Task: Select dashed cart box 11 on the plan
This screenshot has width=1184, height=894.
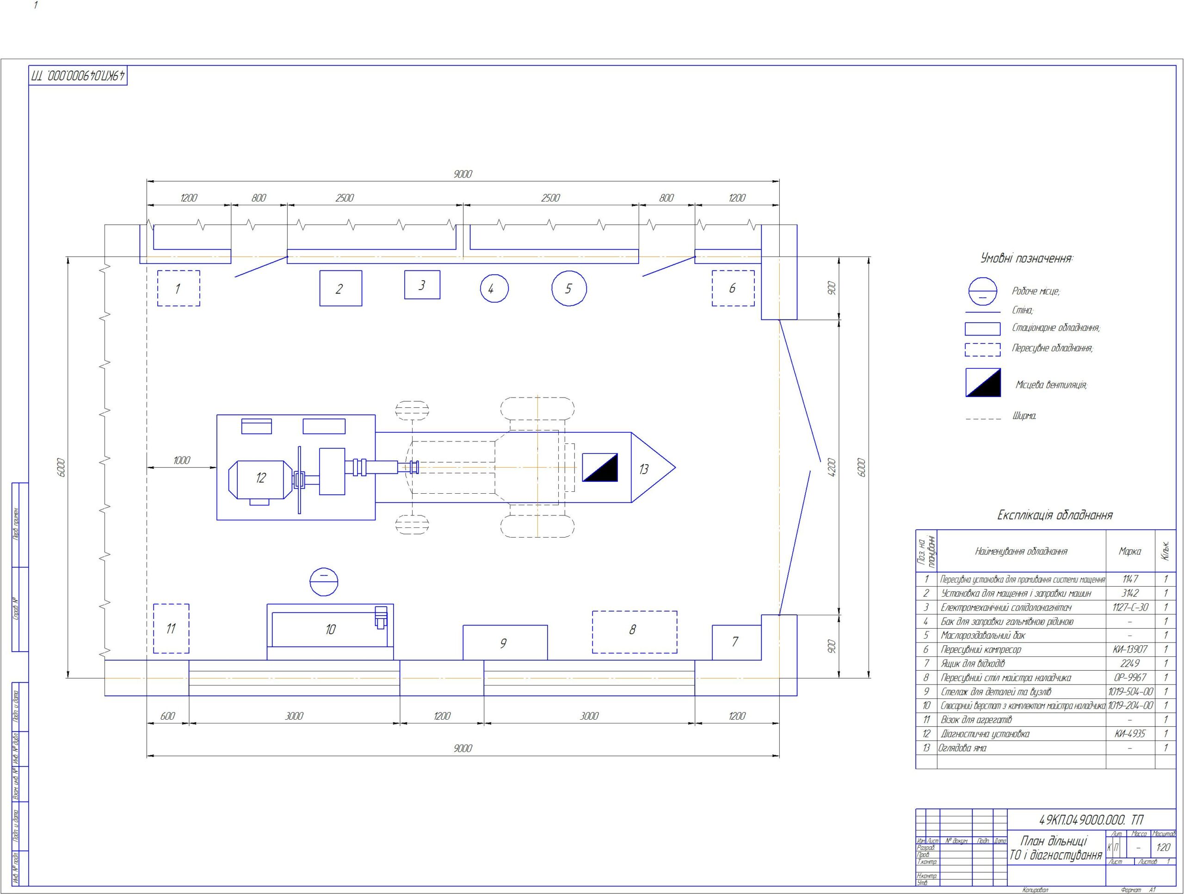Action: [x=171, y=628]
